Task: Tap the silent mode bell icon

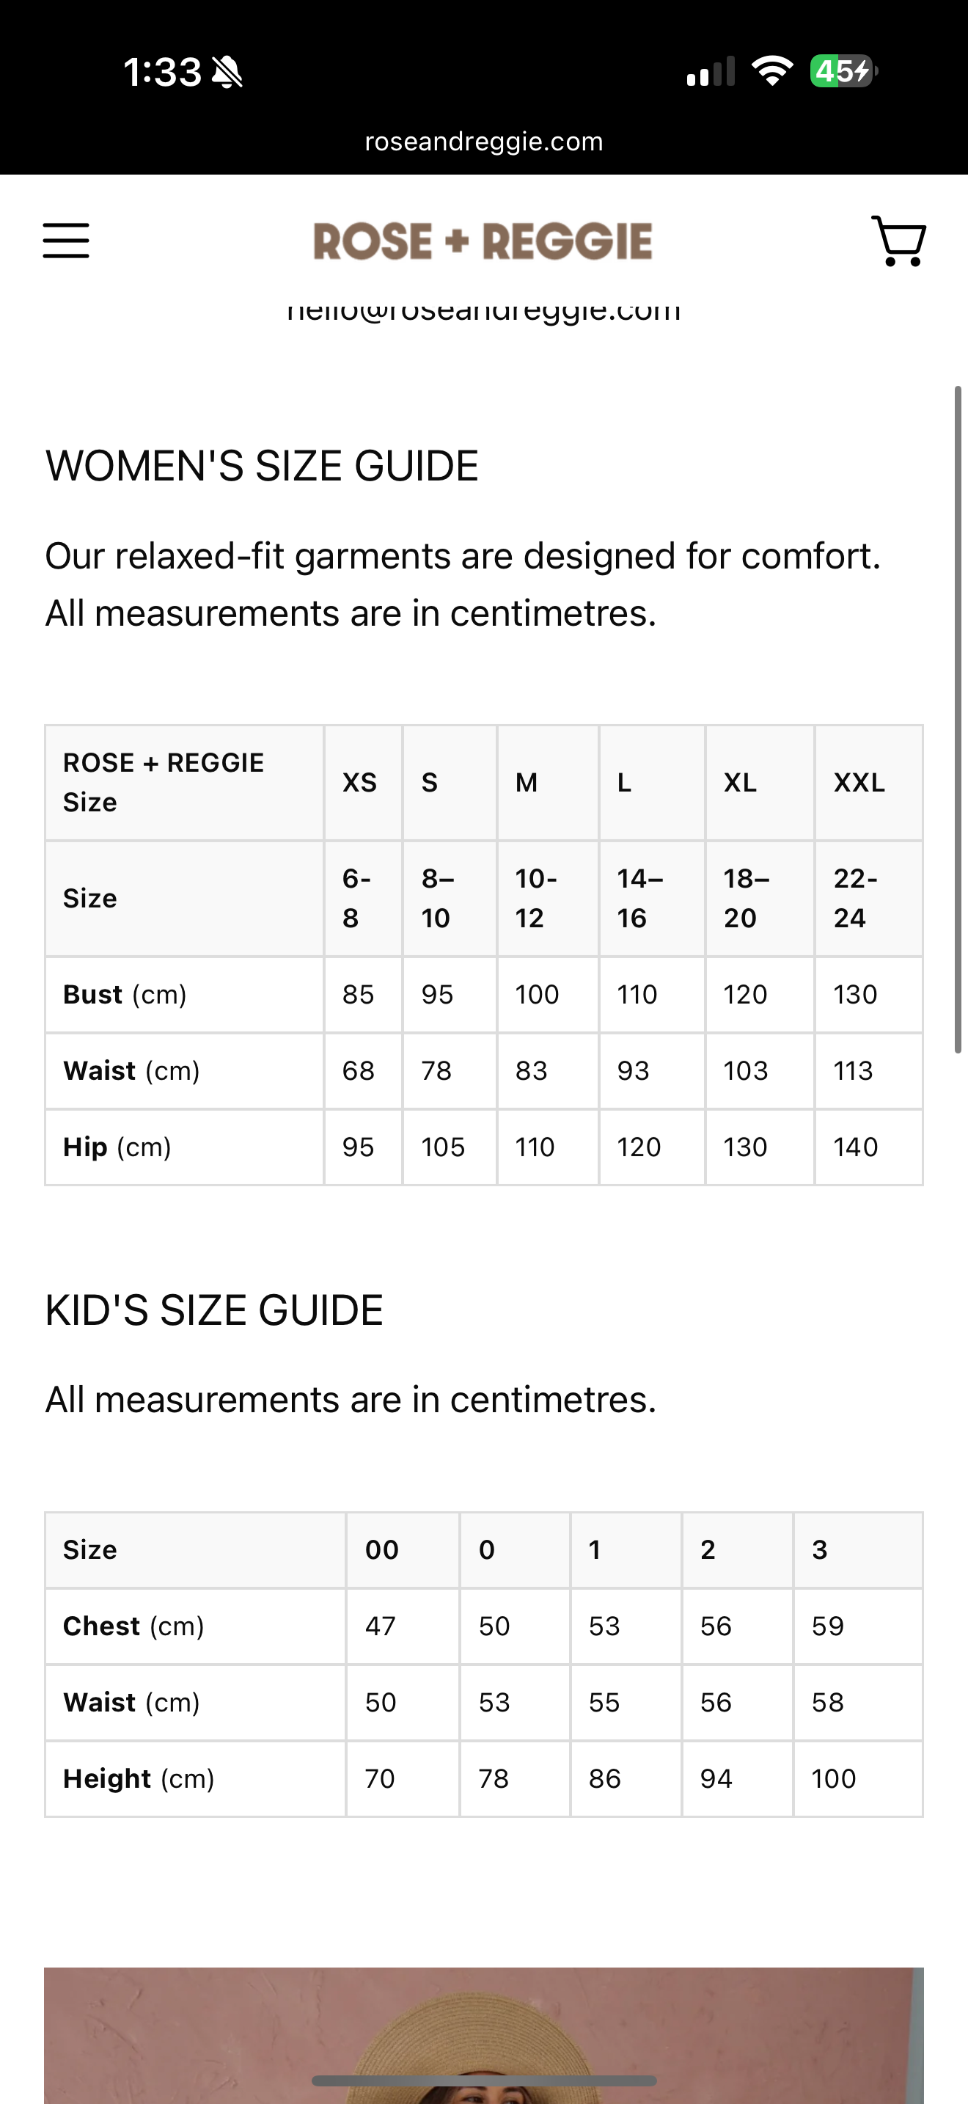Action: pos(228,72)
